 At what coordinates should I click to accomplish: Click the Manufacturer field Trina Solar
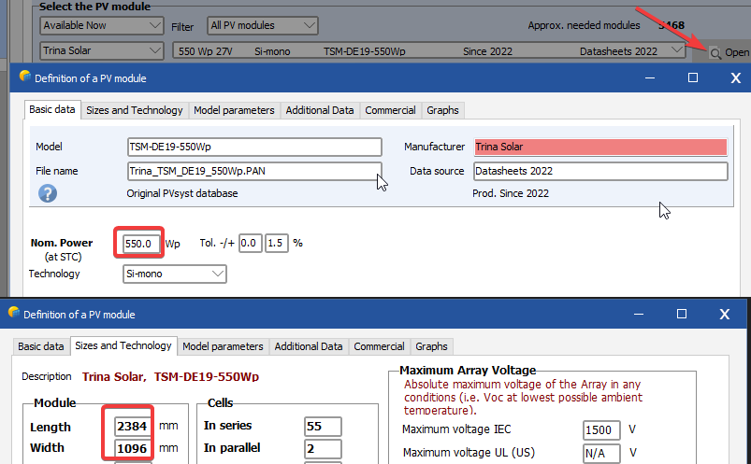[600, 147]
